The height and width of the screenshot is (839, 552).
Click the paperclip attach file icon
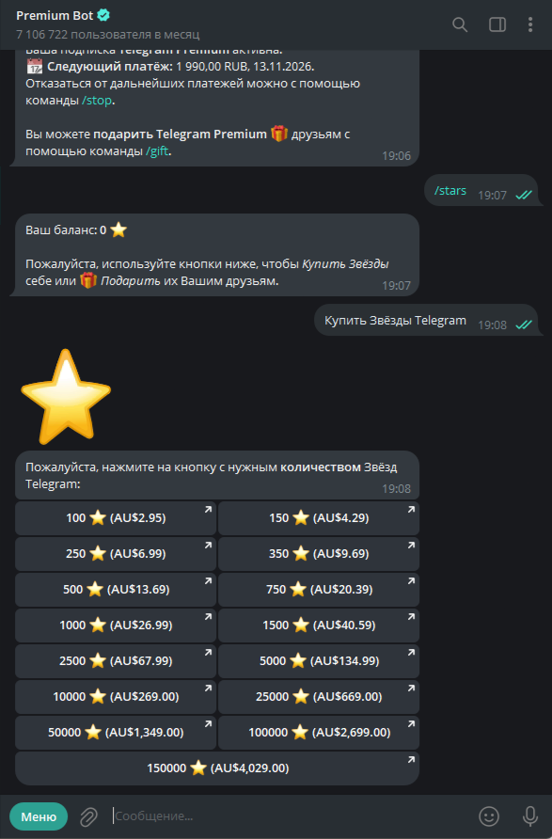pyautogui.click(x=88, y=817)
